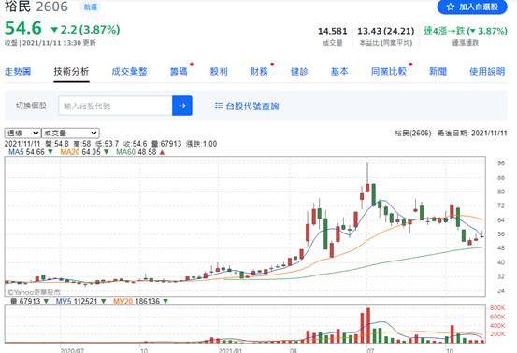
Task: Focus the stock code input field
Action: [x=115, y=106]
